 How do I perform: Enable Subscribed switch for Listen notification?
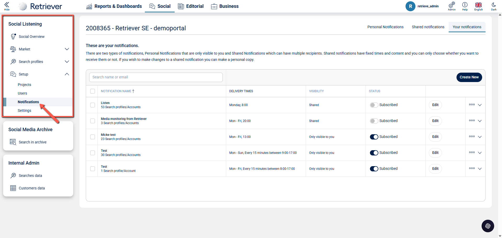click(x=374, y=105)
